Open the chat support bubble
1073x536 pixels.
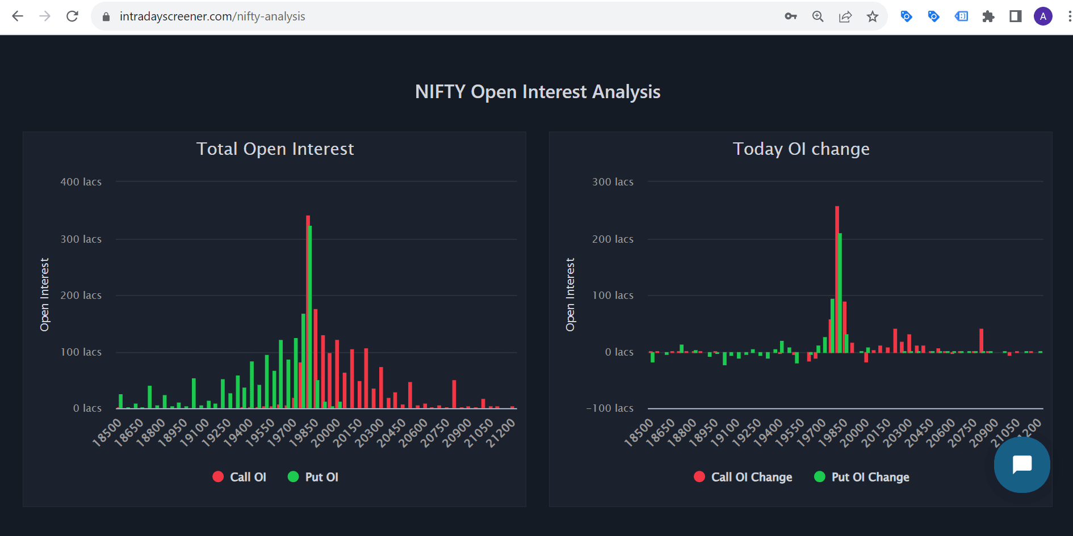click(x=1022, y=465)
